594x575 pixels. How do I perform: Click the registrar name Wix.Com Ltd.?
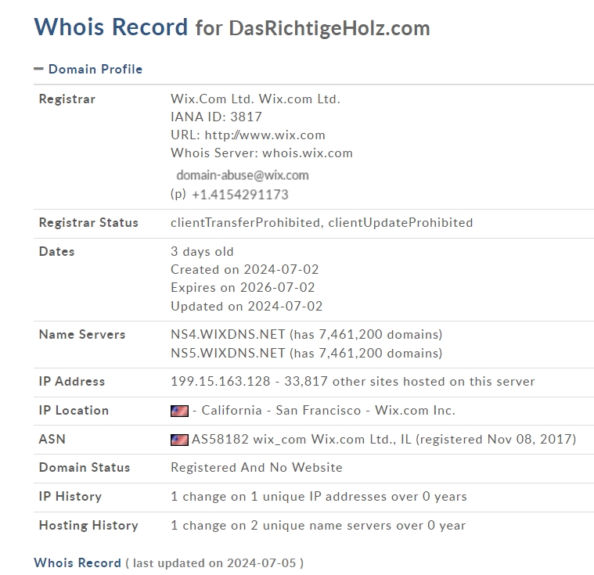coord(255,99)
